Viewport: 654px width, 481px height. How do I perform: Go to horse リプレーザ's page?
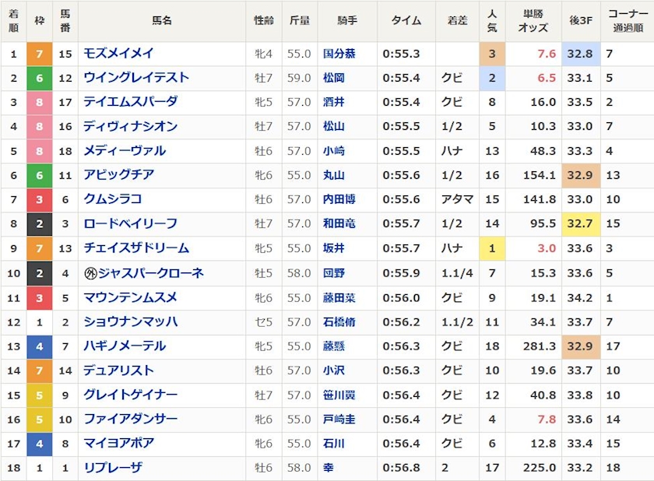click(x=113, y=468)
